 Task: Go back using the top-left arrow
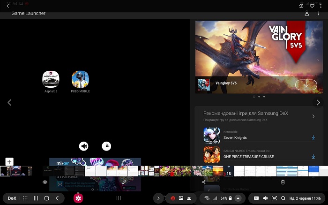[x=8, y=6]
